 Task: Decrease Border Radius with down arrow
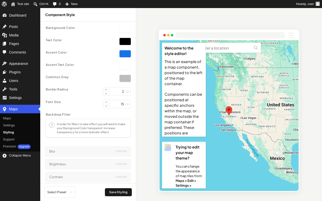[x=106, y=93]
